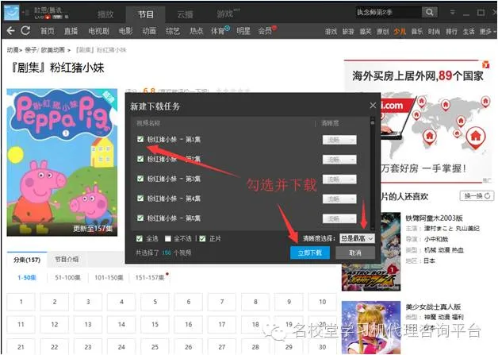Uncheck 粉红猪小妹 第4集 checkbox

point(140,199)
